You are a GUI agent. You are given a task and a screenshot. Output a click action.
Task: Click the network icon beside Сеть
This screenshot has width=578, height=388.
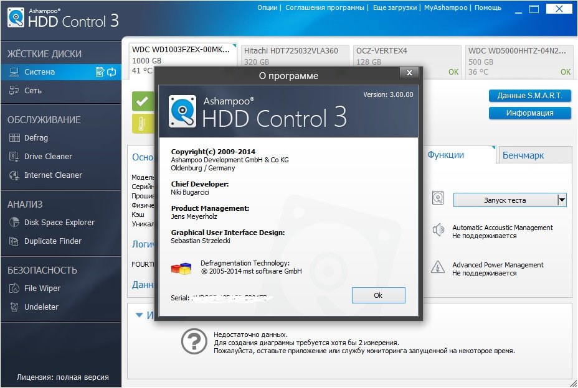pos(14,90)
